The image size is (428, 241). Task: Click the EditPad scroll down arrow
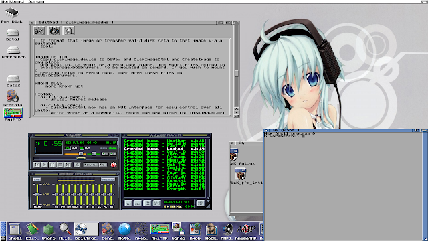pos(236,112)
